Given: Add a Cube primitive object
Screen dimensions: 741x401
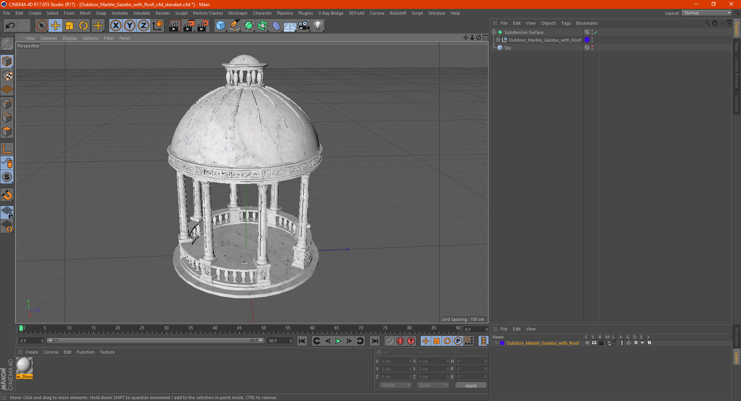Looking at the screenshot, I should tap(220, 26).
